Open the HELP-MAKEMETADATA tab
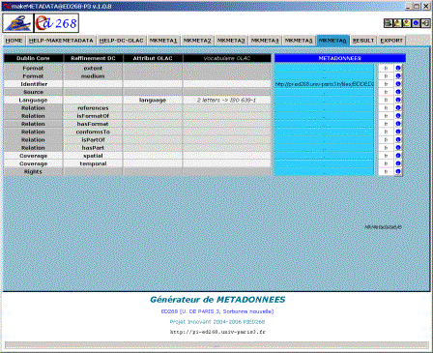Image resolution: width=433 pixels, height=353 pixels. pos(61,41)
